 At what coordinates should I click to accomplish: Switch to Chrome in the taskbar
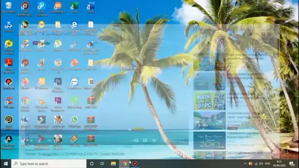click(124, 163)
